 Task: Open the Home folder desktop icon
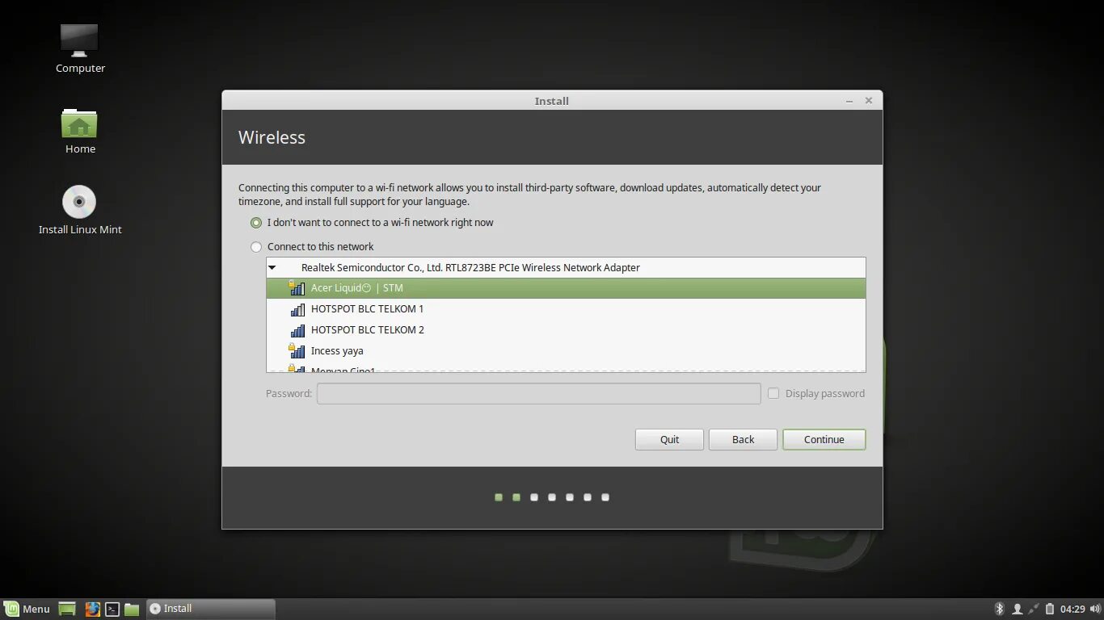(79, 123)
